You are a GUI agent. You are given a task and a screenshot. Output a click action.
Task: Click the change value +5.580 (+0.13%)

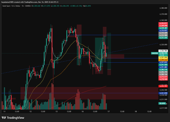pyautogui.click(x=76, y=6)
